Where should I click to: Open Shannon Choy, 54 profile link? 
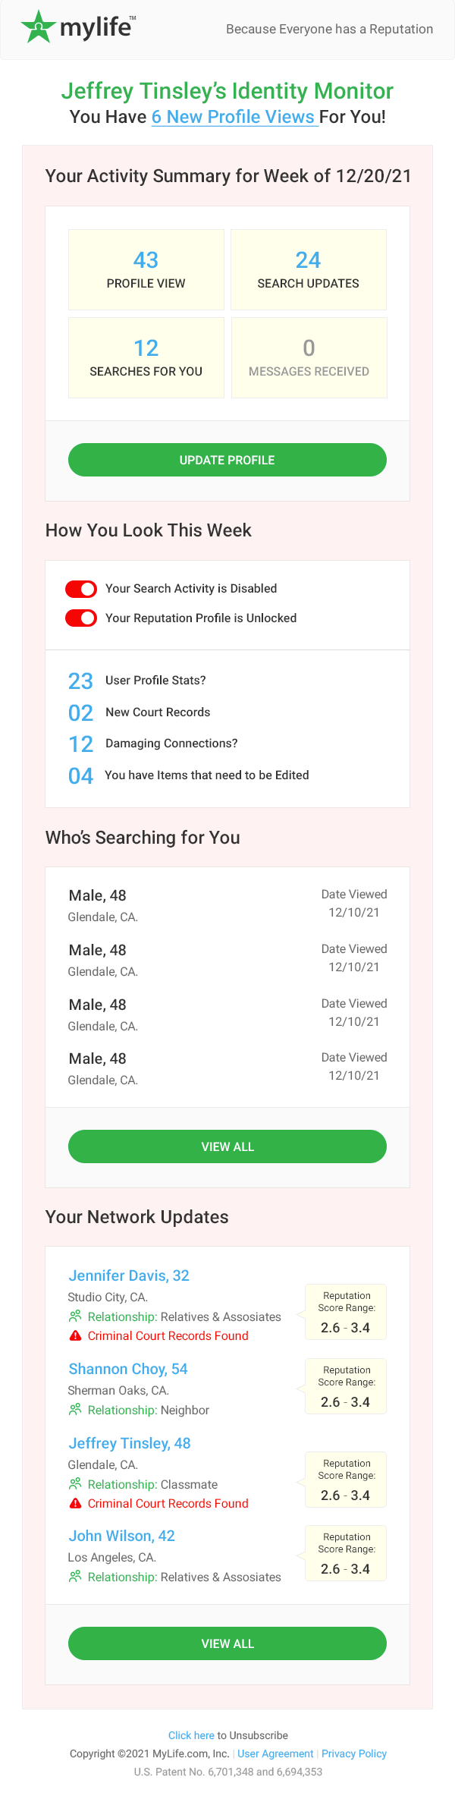[x=128, y=1369]
